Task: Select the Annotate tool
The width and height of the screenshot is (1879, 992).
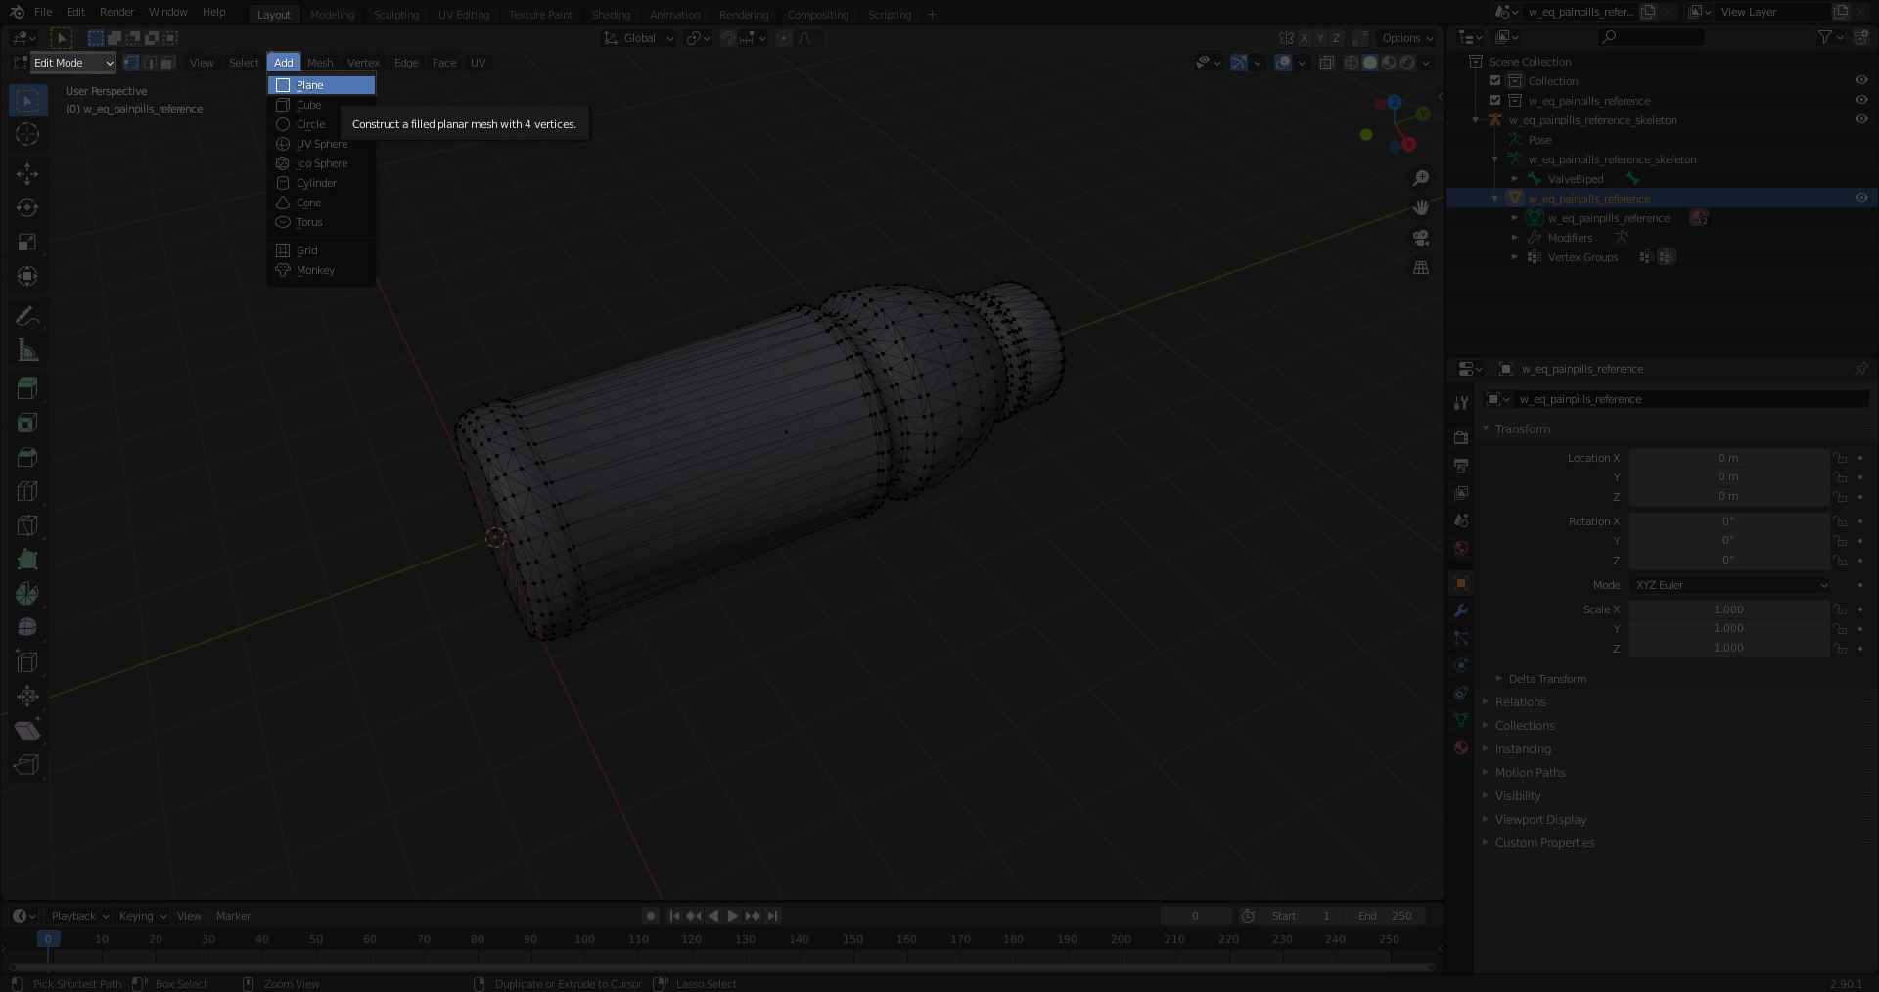Action: click(x=27, y=316)
